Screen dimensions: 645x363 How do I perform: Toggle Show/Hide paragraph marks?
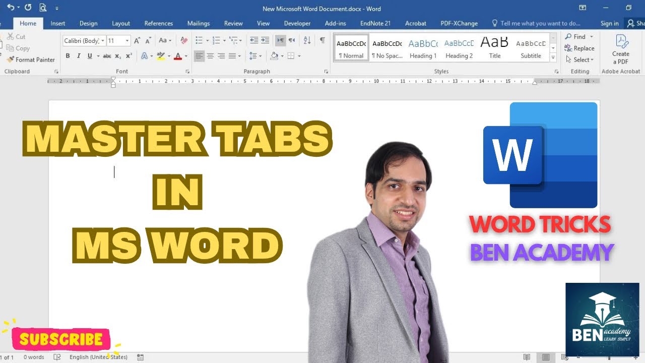322,40
